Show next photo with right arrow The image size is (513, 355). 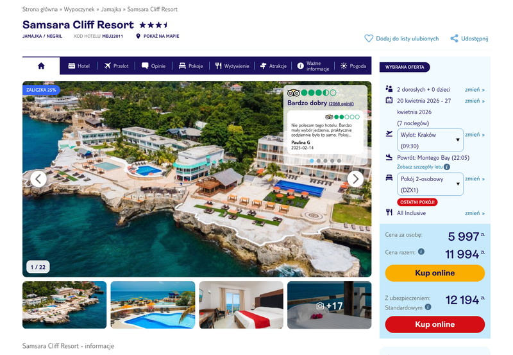[355, 179]
